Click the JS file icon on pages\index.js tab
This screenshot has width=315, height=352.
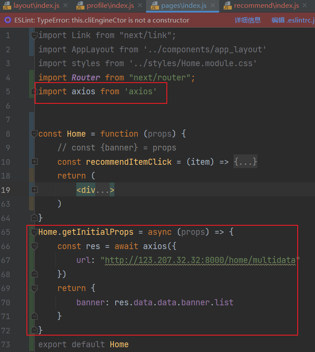click(155, 6)
